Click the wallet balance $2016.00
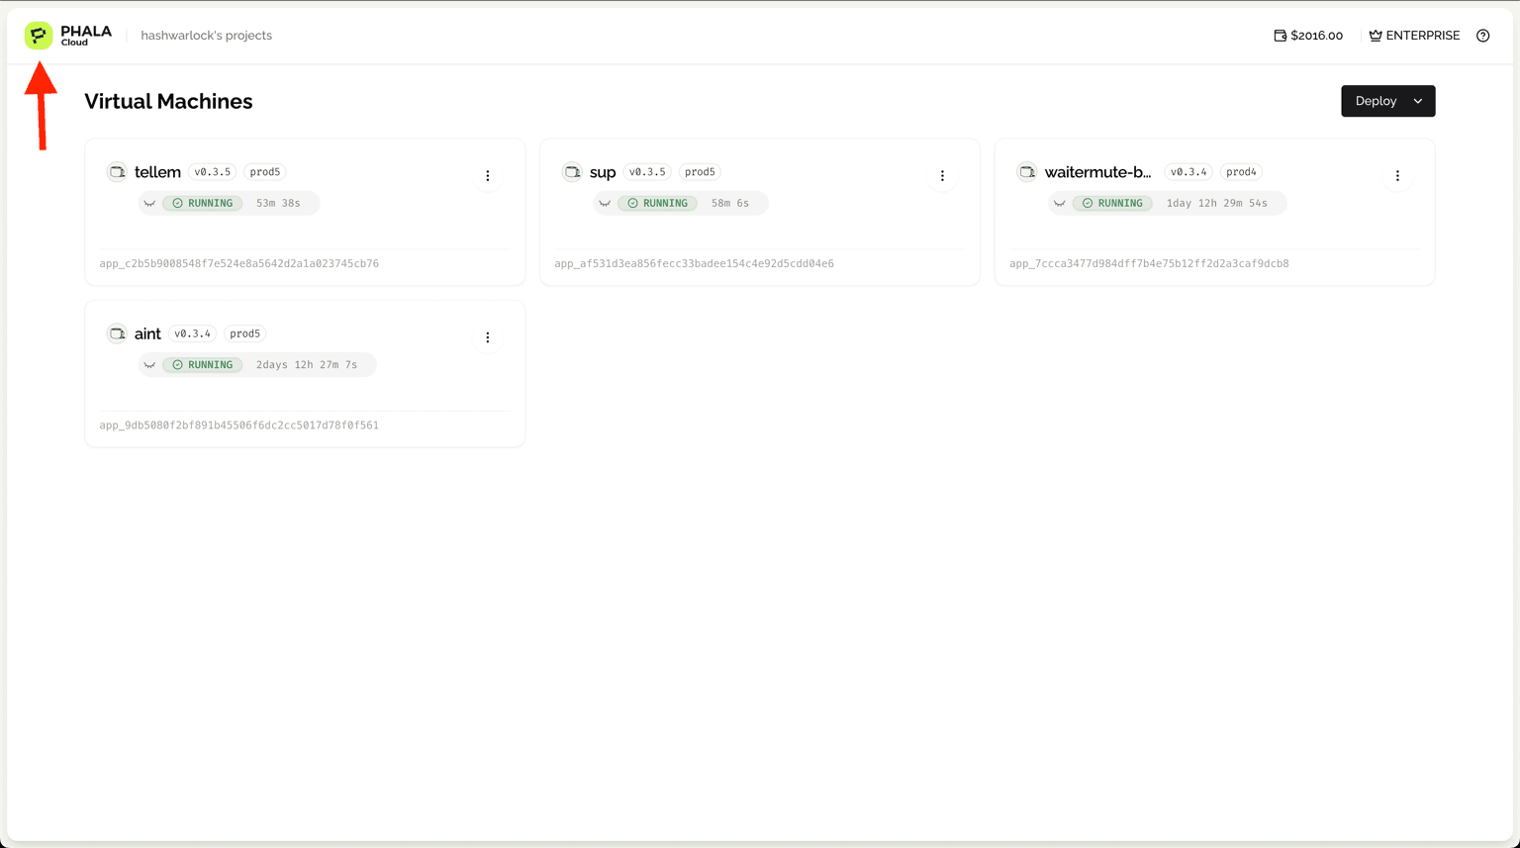 [x=1308, y=36]
